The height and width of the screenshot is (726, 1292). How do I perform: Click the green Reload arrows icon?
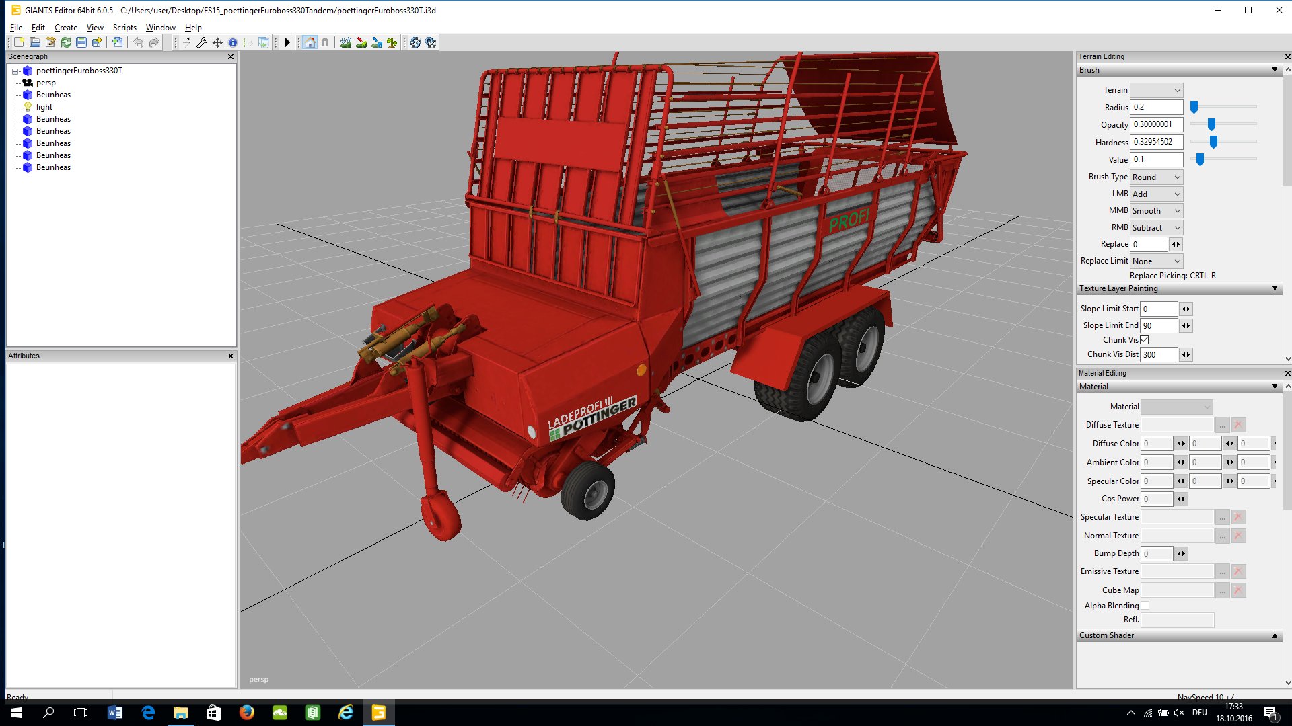tap(66, 42)
